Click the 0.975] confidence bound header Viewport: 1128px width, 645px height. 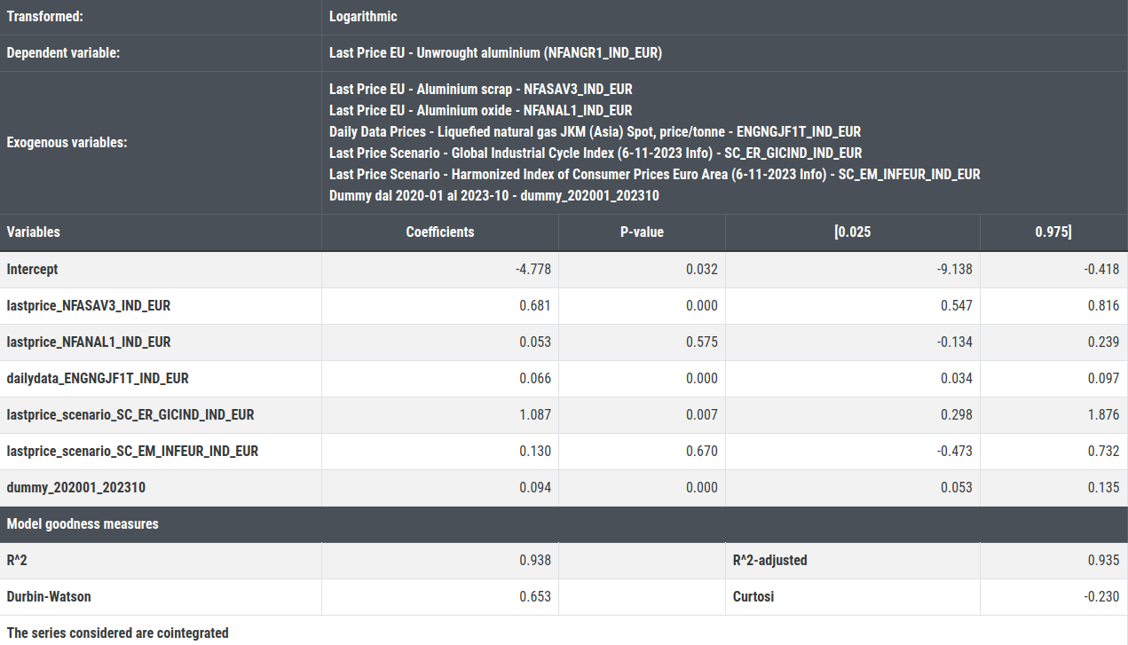tap(1053, 232)
